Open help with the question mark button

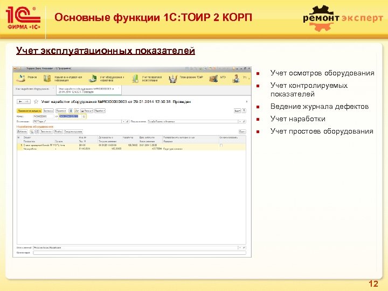pyautogui.click(x=244, y=110)
